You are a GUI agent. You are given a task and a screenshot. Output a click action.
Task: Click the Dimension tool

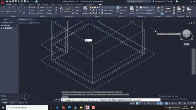(x=68, y=9)
